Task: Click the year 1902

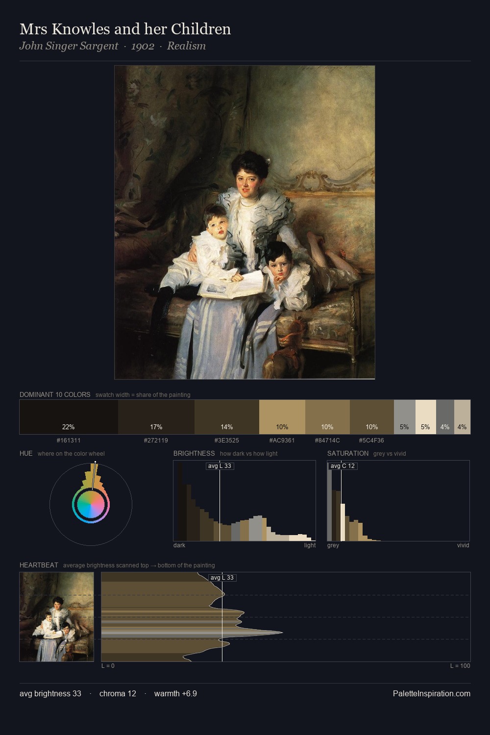Action: pyautogui.click(x=143, y=46)
